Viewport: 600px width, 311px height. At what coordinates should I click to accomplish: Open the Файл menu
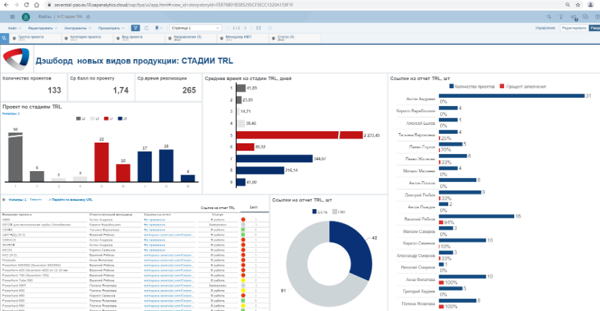pyautogui.click(x=14, y=28)
